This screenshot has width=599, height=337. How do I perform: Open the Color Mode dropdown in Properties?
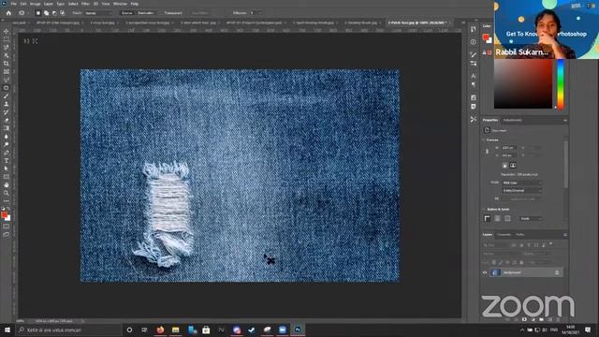coord(522,183)
